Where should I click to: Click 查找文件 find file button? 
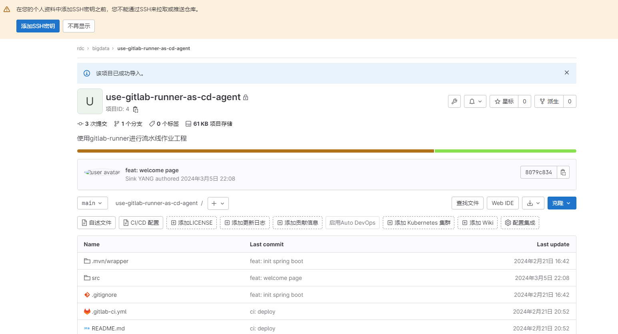[468, 203]
